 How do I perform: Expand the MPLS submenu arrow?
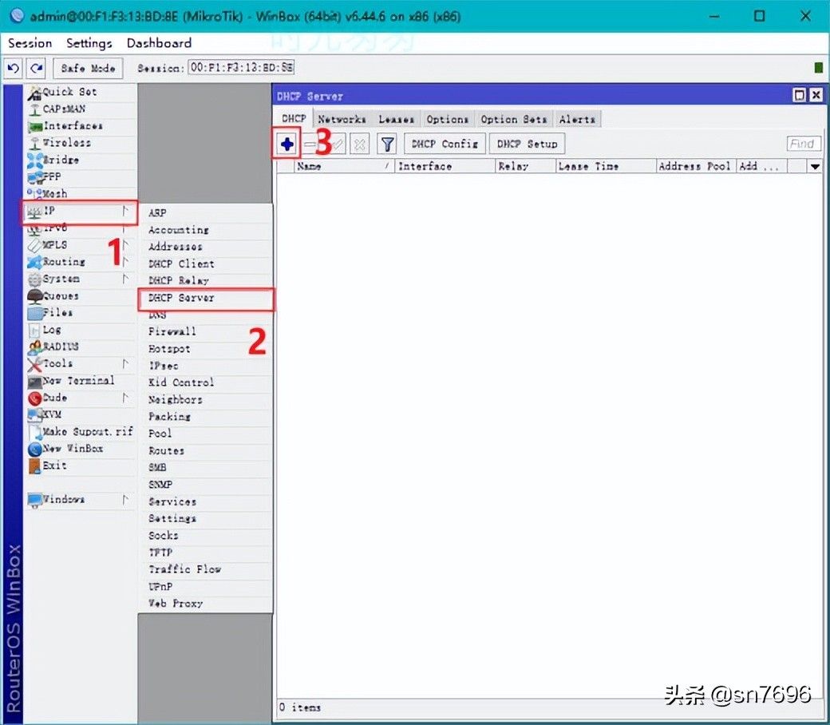tap(125, 244)
